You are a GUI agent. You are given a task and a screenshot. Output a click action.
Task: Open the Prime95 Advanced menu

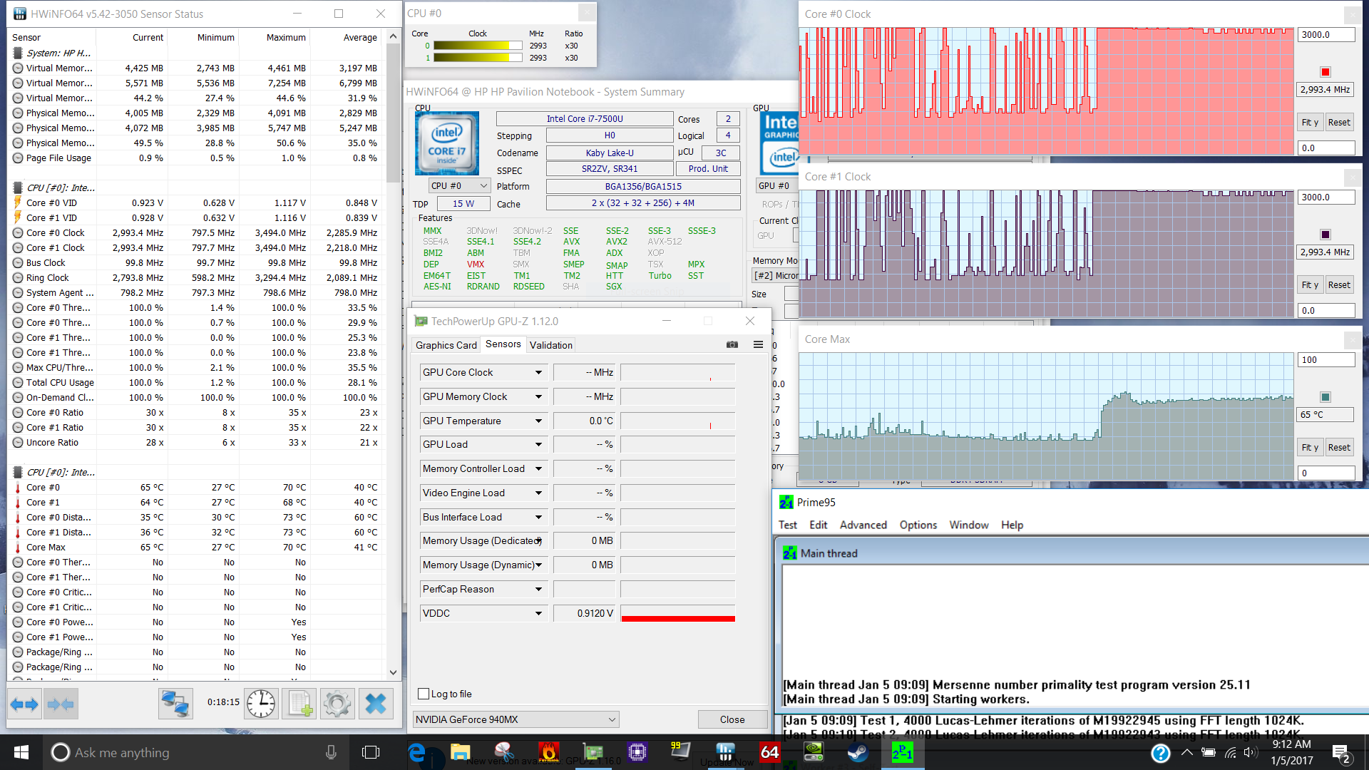[x=863, y=525]
